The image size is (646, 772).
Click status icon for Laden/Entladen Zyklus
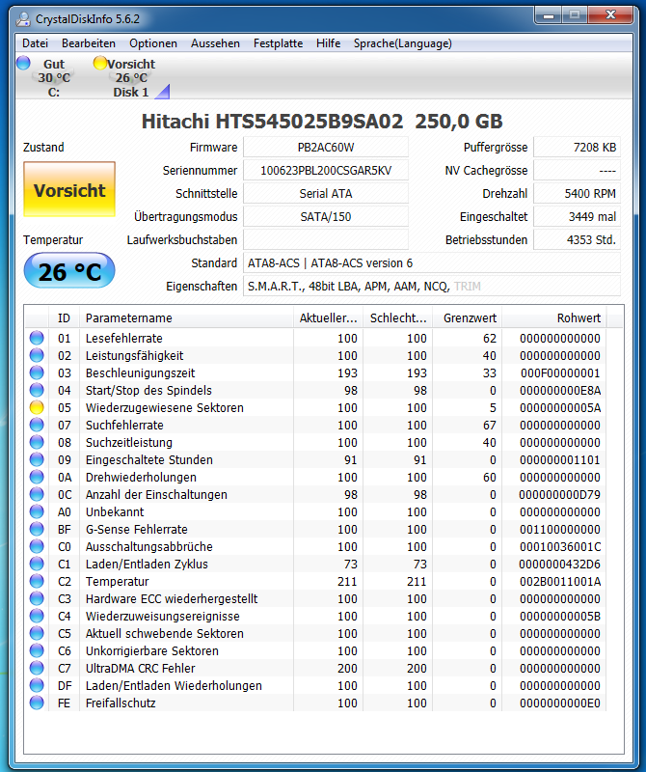tap(37, 564)
